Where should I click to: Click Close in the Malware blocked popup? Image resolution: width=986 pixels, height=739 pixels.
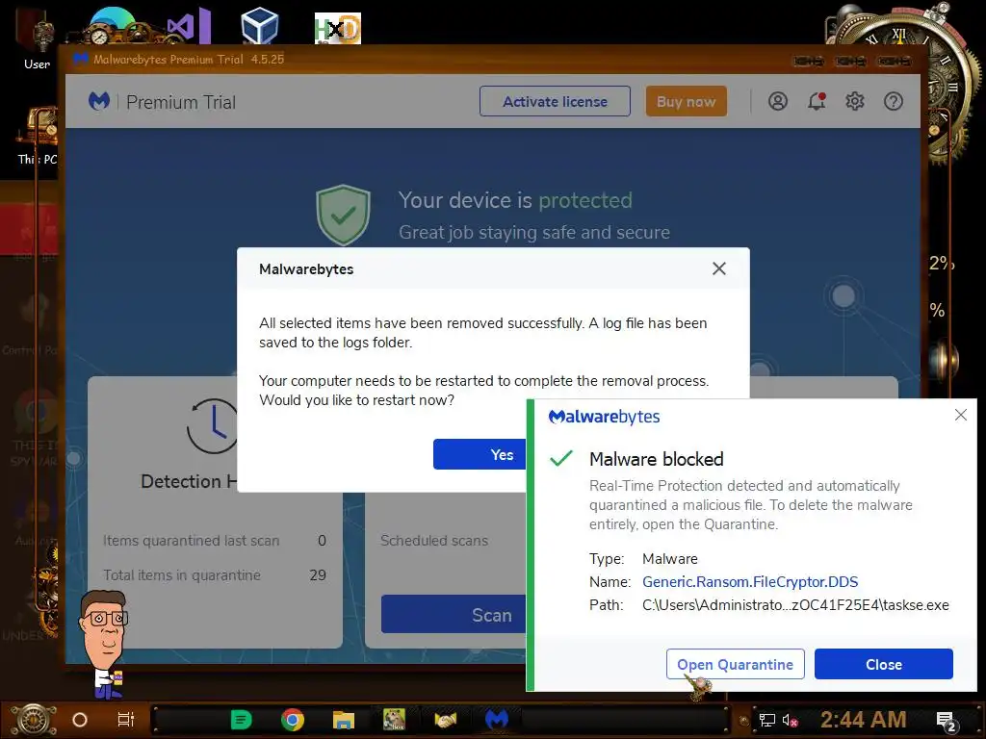coord(884,664)
